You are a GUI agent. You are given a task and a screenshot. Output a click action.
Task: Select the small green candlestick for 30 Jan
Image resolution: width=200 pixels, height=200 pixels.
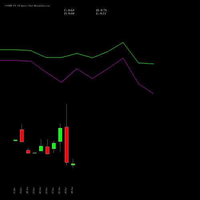tap(73, 164)
